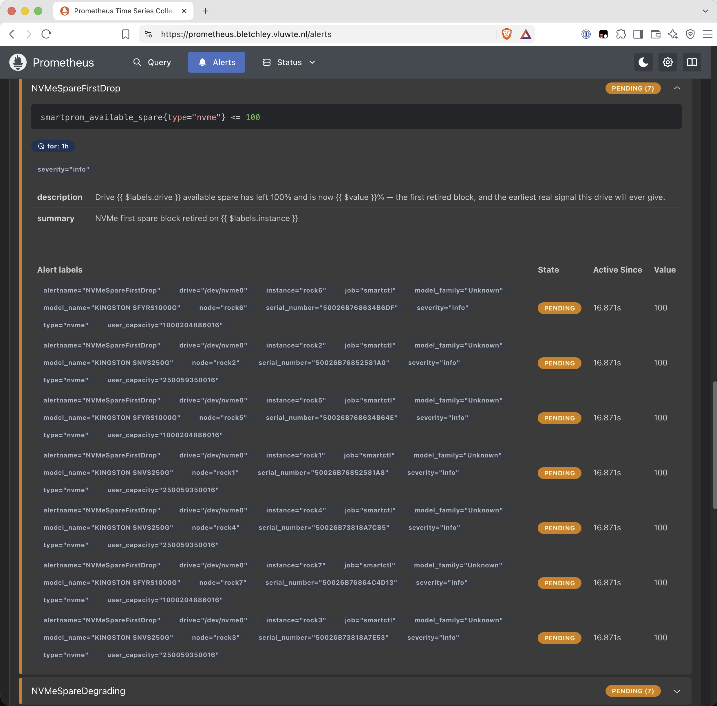The width and height of the screenshot is (717, 706).
Task: Click the Prometheus Time Series browser tab
Action: tap(123, 11)
